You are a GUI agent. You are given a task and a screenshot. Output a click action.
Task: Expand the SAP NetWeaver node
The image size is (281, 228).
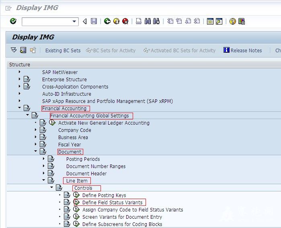[x=20, y=72]
